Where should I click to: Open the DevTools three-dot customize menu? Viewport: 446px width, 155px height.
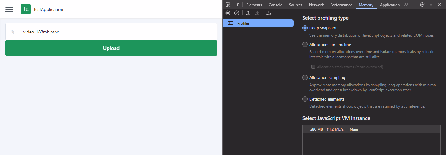pos(431,4)
